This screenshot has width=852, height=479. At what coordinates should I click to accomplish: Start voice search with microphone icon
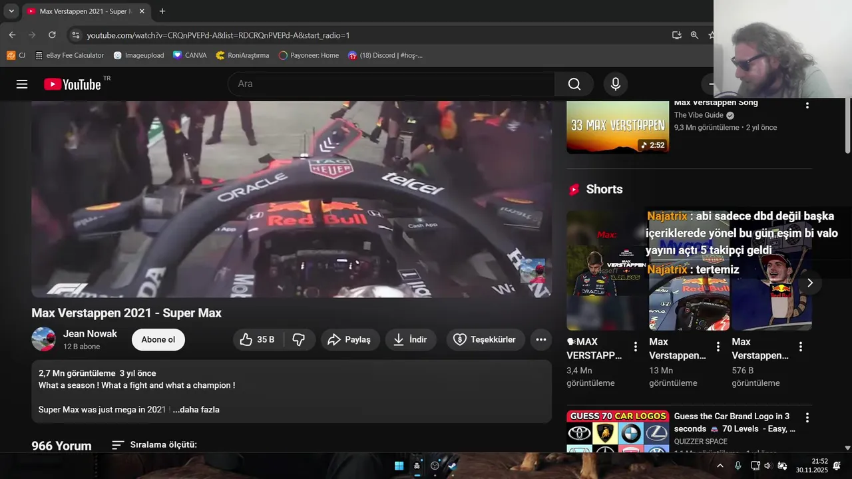[616, 84]
